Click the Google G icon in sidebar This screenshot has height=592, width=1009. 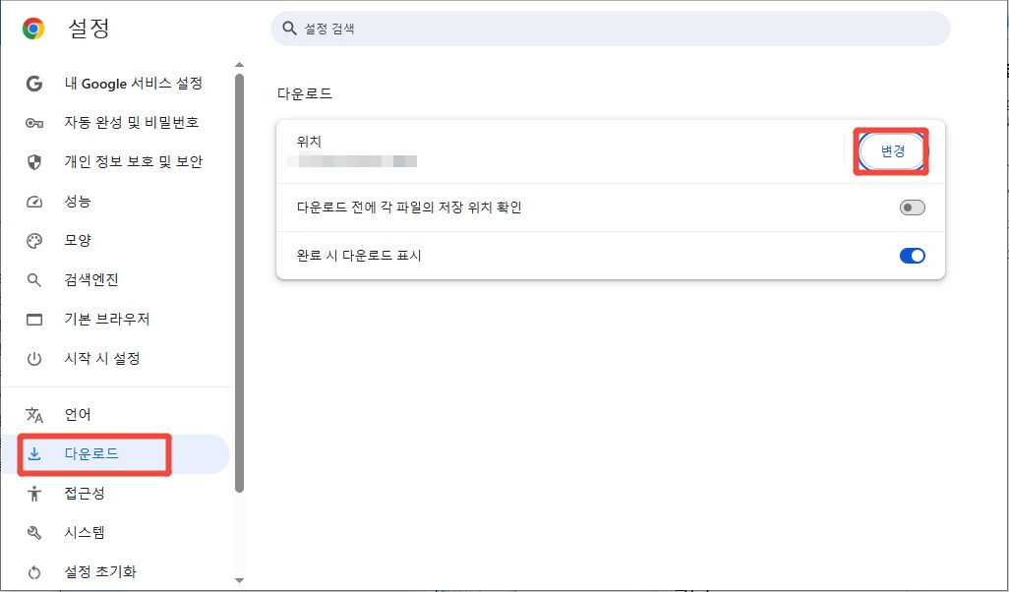pyautogui.click(x=34, y=84)
